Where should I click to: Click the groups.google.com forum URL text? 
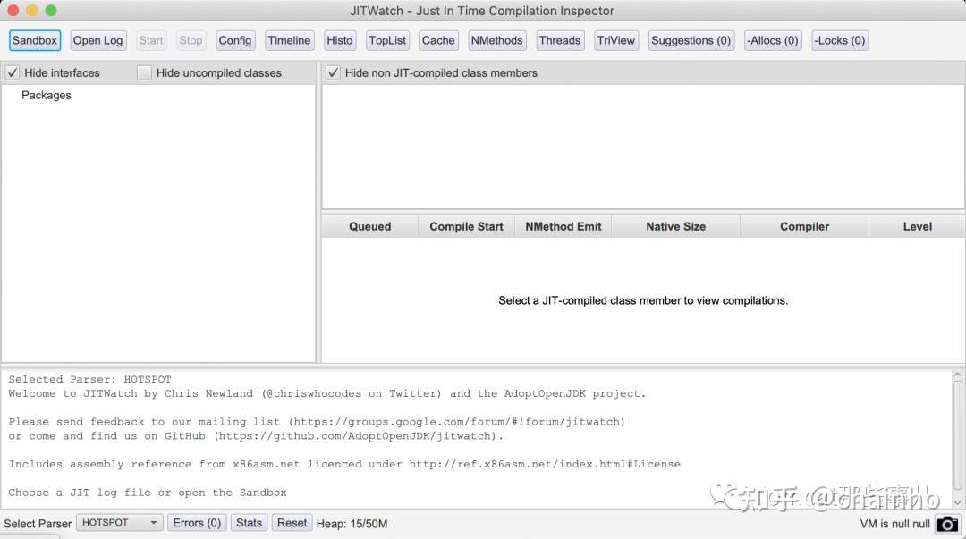(456, 422)
